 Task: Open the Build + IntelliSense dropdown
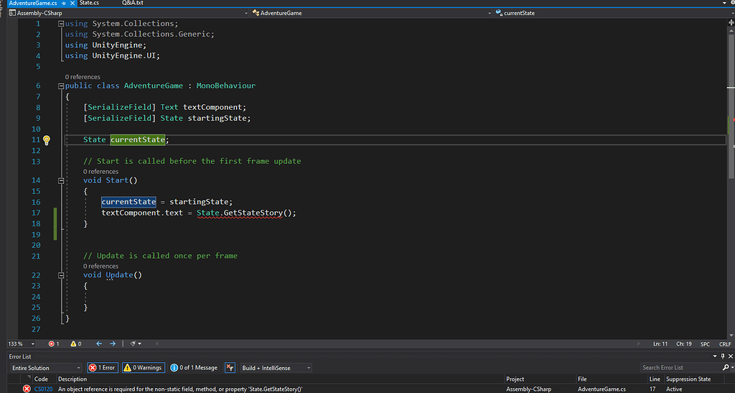point(276,368)
